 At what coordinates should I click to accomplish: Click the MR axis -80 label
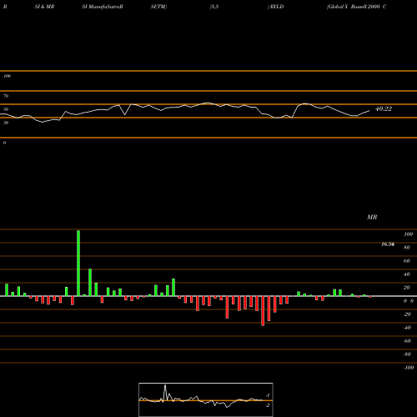pos(407,354)
